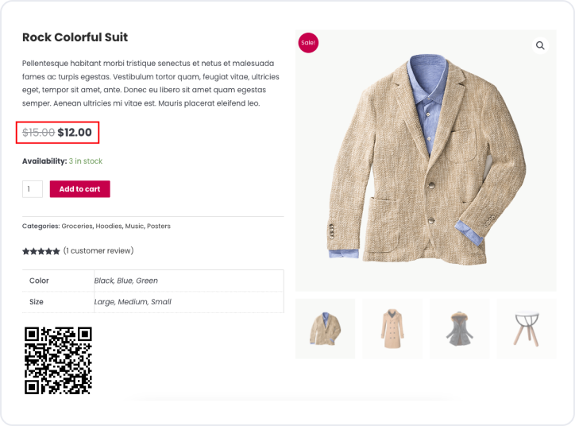
Task: Select the beige blazer thumbnail
Action: (325, 328)
